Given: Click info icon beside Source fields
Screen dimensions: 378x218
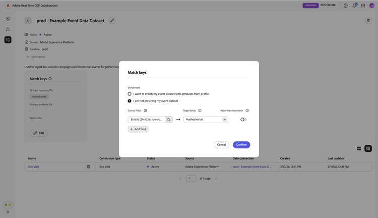Looking at the screenshot, I should click(145, 111).
